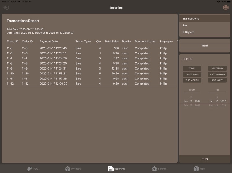Viewport: 232px width, 173px height.
Task: Tap the Print Date line
Action: tap(25, 29)
